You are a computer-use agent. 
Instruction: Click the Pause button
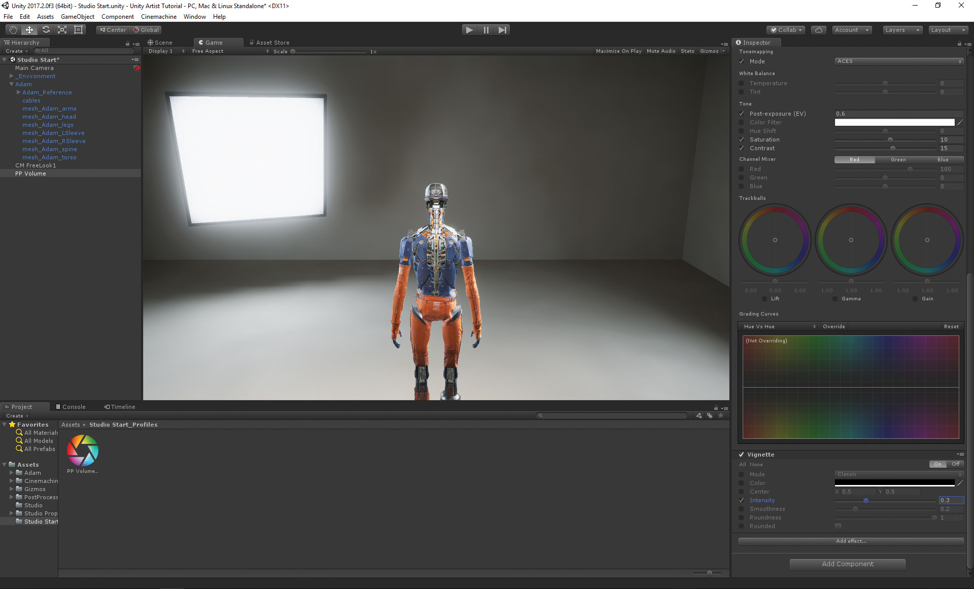pyautogui.click(x=486, y=30)
